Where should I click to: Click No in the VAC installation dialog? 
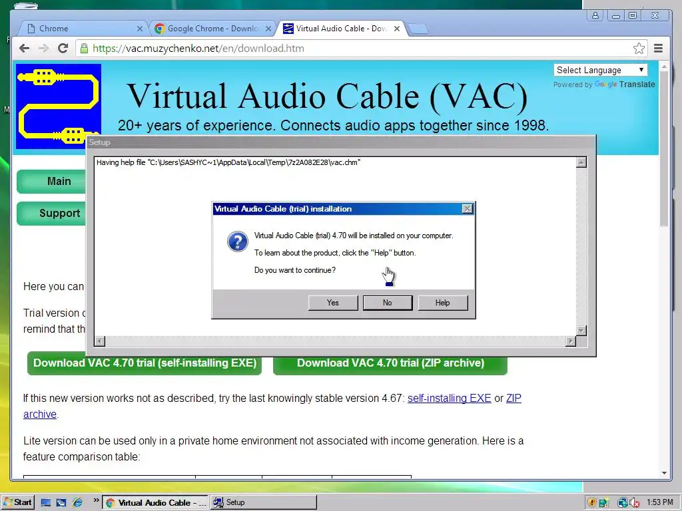coord(388,303)
